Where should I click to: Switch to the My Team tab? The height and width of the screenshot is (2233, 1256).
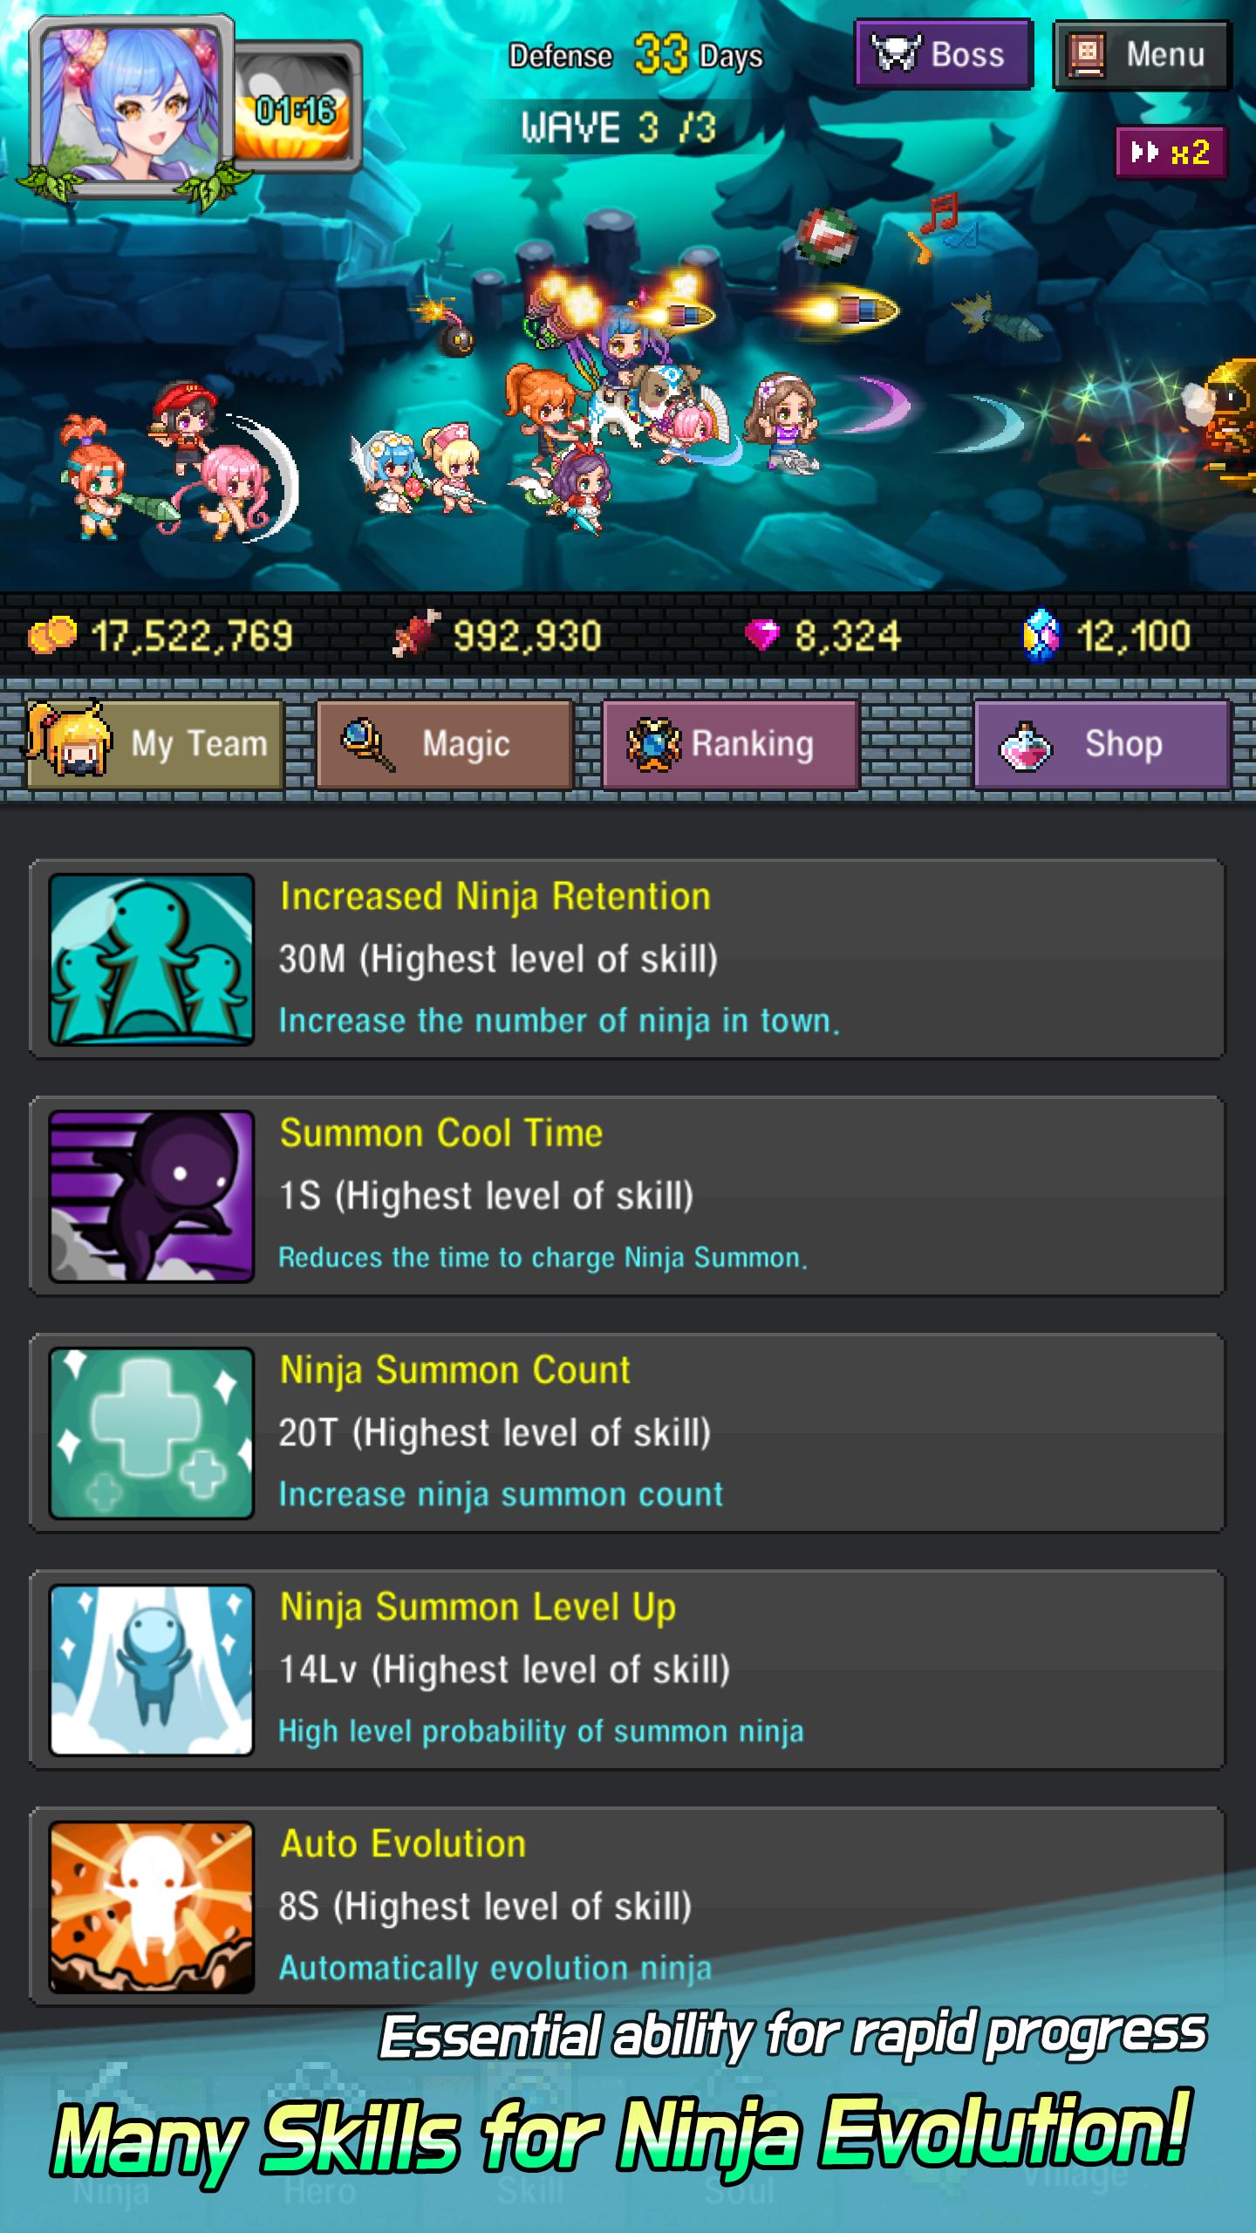154,744
